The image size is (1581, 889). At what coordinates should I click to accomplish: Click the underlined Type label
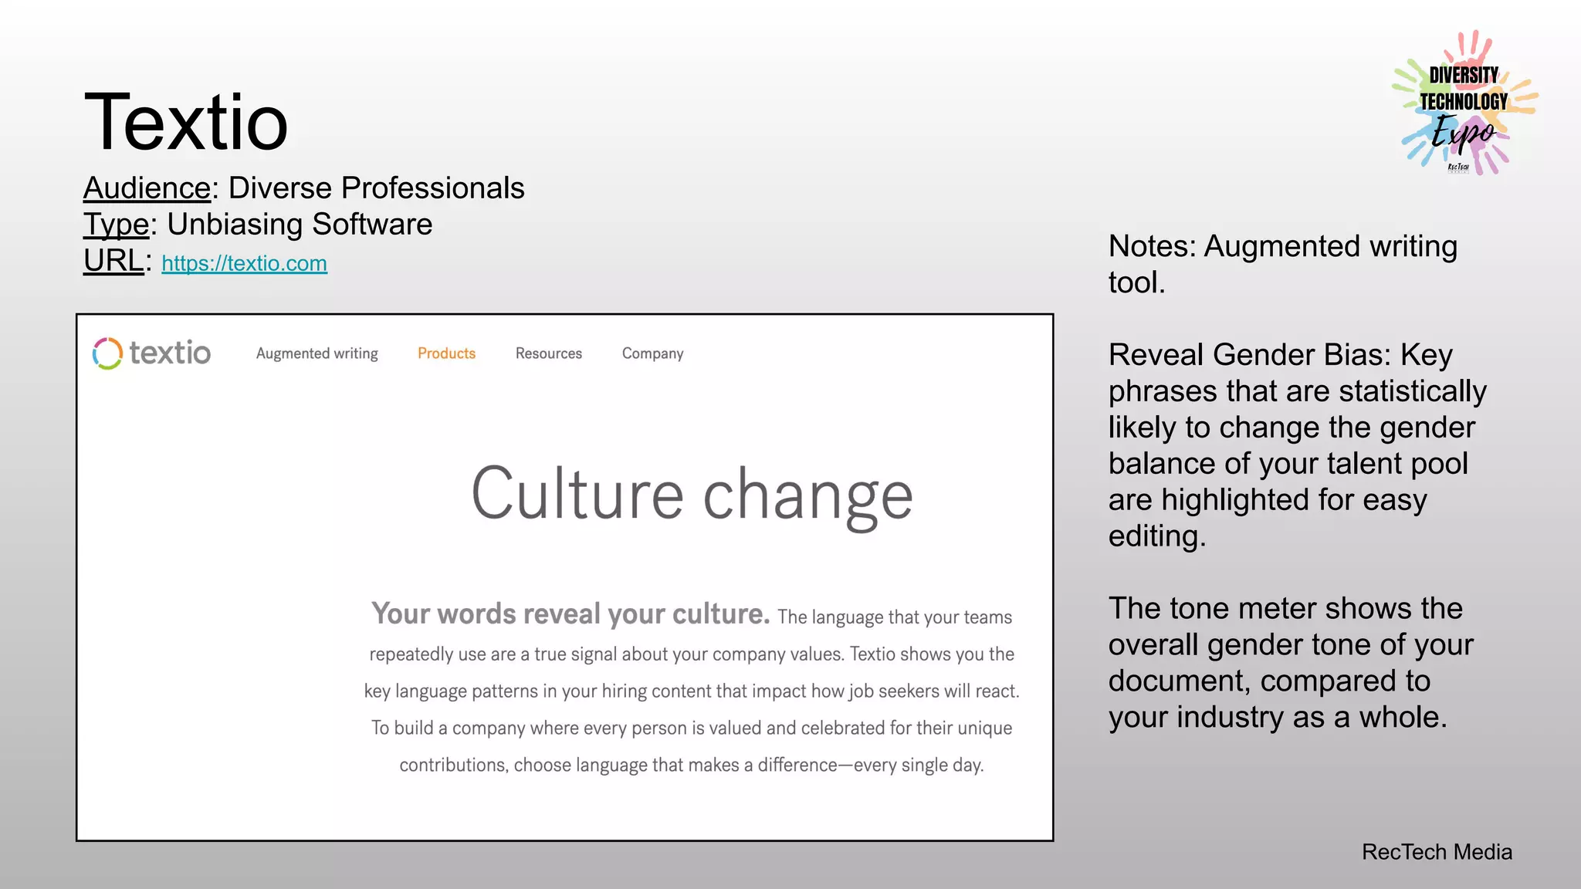pos(116,225)
